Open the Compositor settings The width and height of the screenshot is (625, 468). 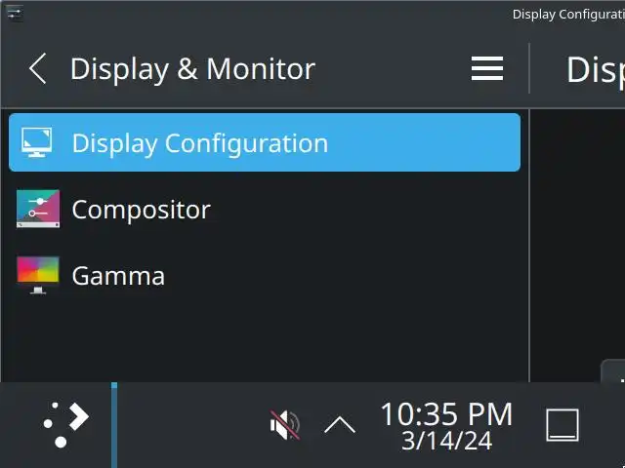[141, 210]
